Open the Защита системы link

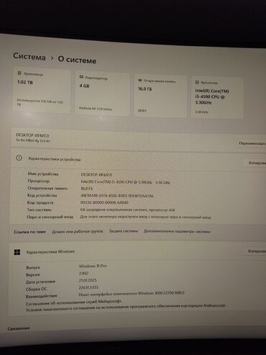click(124, 231)
